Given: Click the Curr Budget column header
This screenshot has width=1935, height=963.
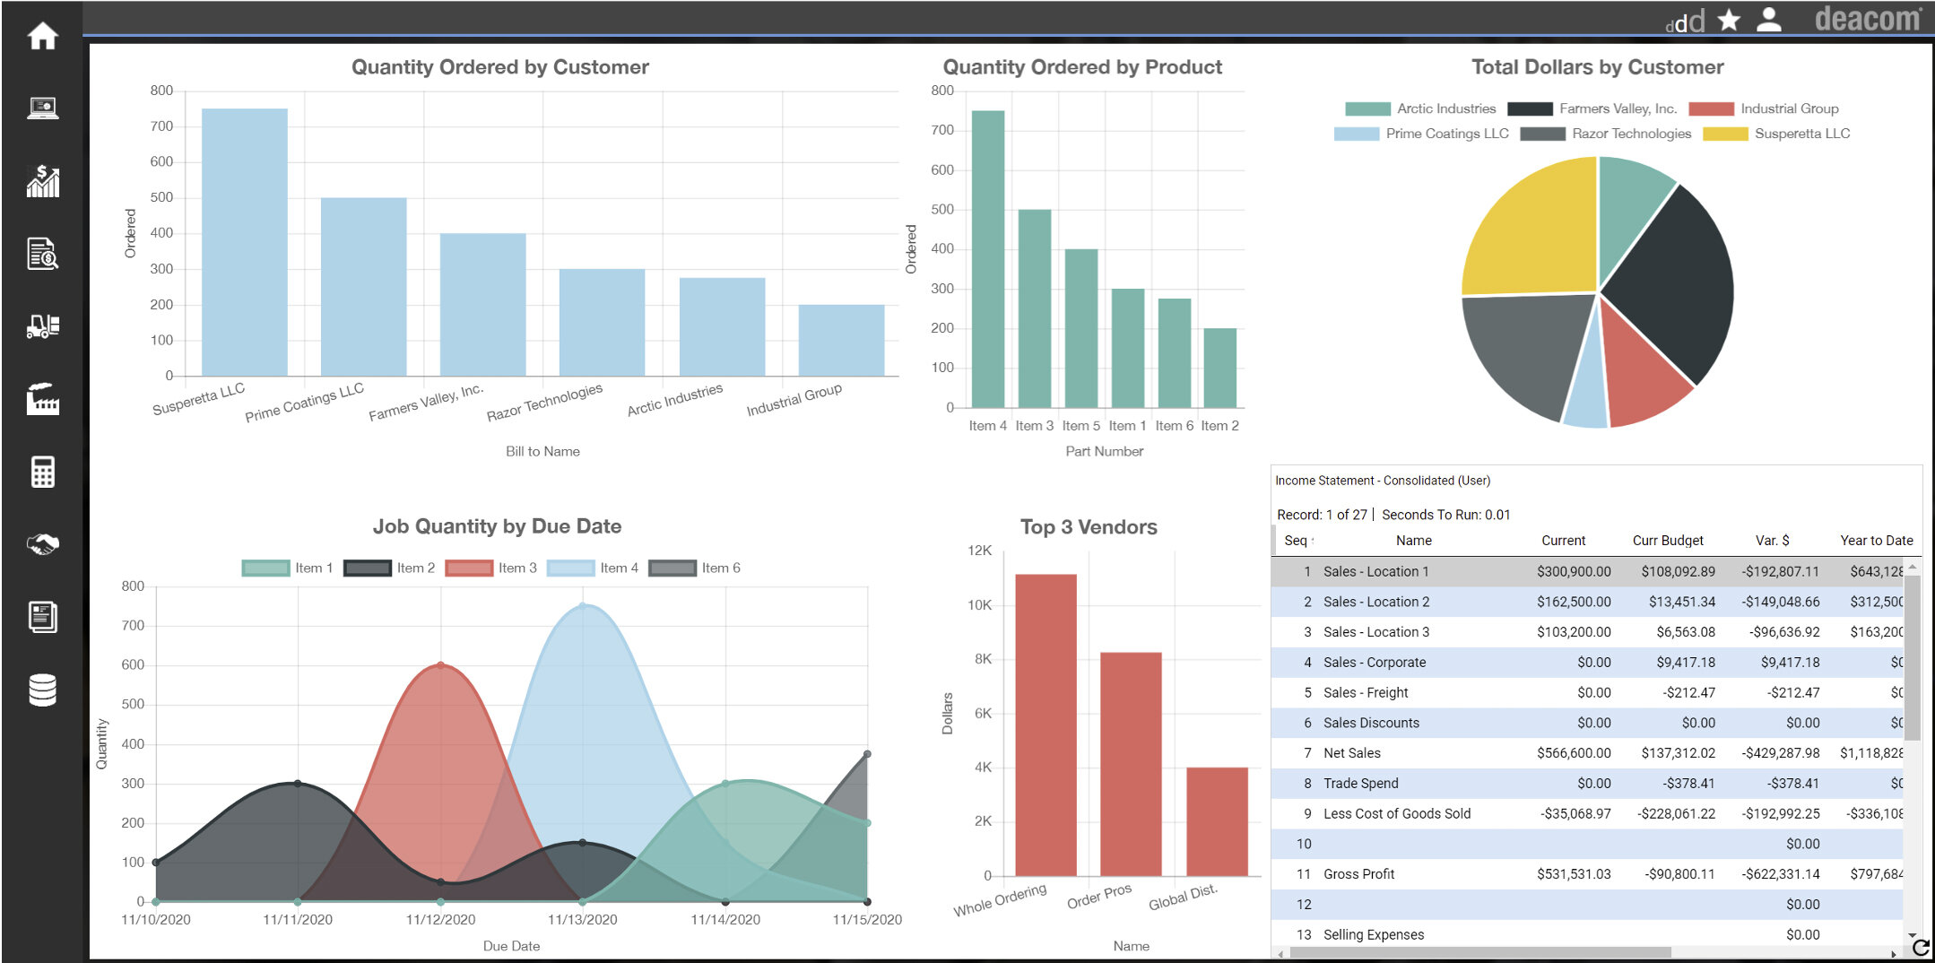Looking at the screenshot, I should [x=1667, y=540].
